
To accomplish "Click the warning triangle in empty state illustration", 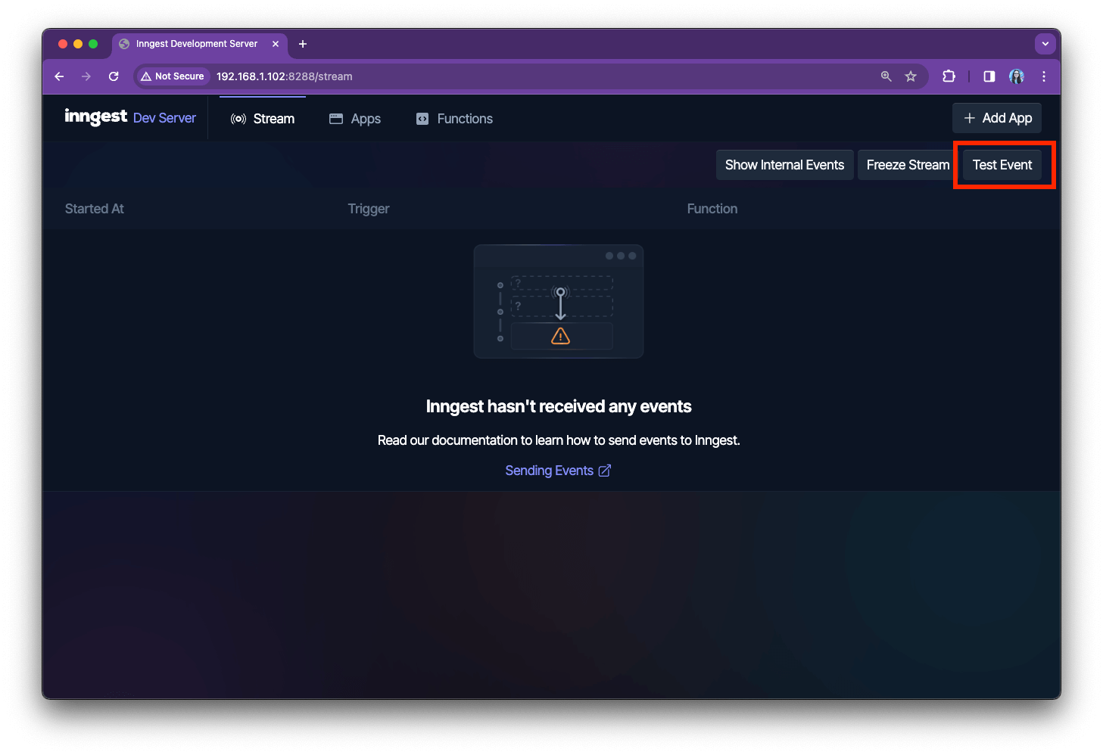I will pos(559,336).
